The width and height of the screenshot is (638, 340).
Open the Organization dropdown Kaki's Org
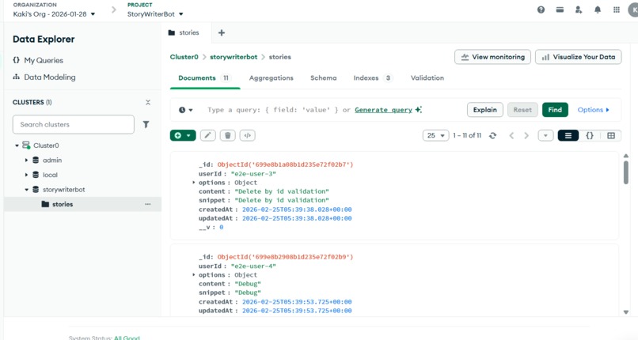pos(54,14)
